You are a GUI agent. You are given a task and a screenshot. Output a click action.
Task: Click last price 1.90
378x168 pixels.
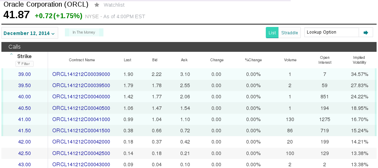(x=128, y=74)
